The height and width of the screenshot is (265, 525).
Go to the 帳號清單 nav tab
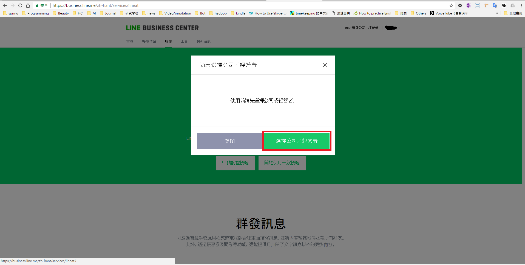[149, 41]
